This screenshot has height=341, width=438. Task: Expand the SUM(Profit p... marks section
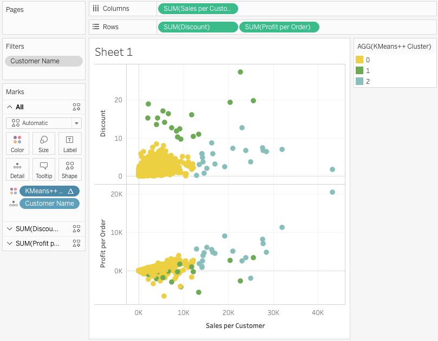(10, 243)
